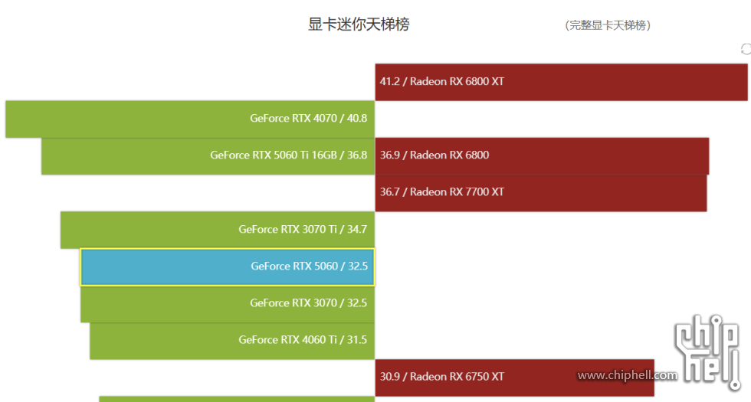Viewport: 751px width, 402px height.
Task: Click the GeForce RTX 5060 Ti 16GB bar
Action: 208,156
